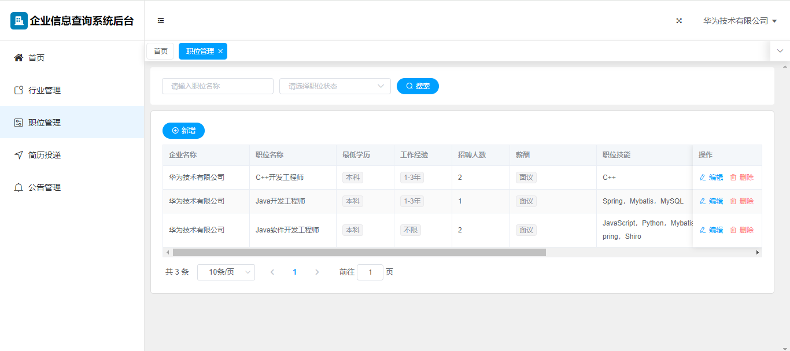This screenshot has width=790, height=351.
Task: Expand the 华为技术有限公司 user dropdown
Action: click(x=739, y=21)
